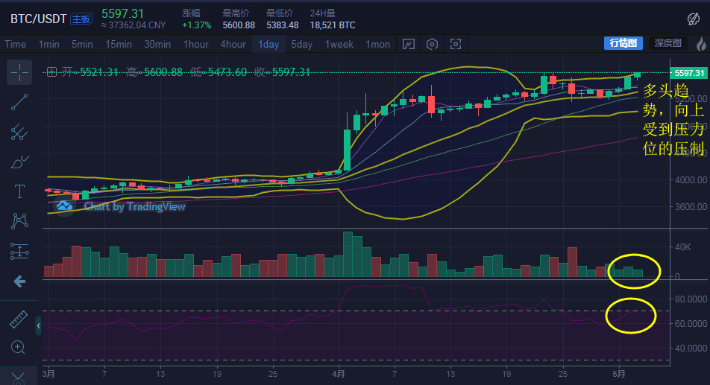
Task: Click the zoom in magnifier tool
Action: coord(19,347)
